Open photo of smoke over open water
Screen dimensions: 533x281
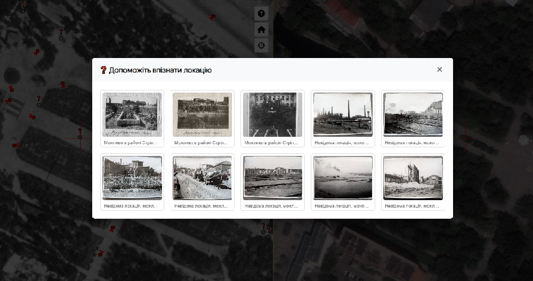(x=343, y=182)
